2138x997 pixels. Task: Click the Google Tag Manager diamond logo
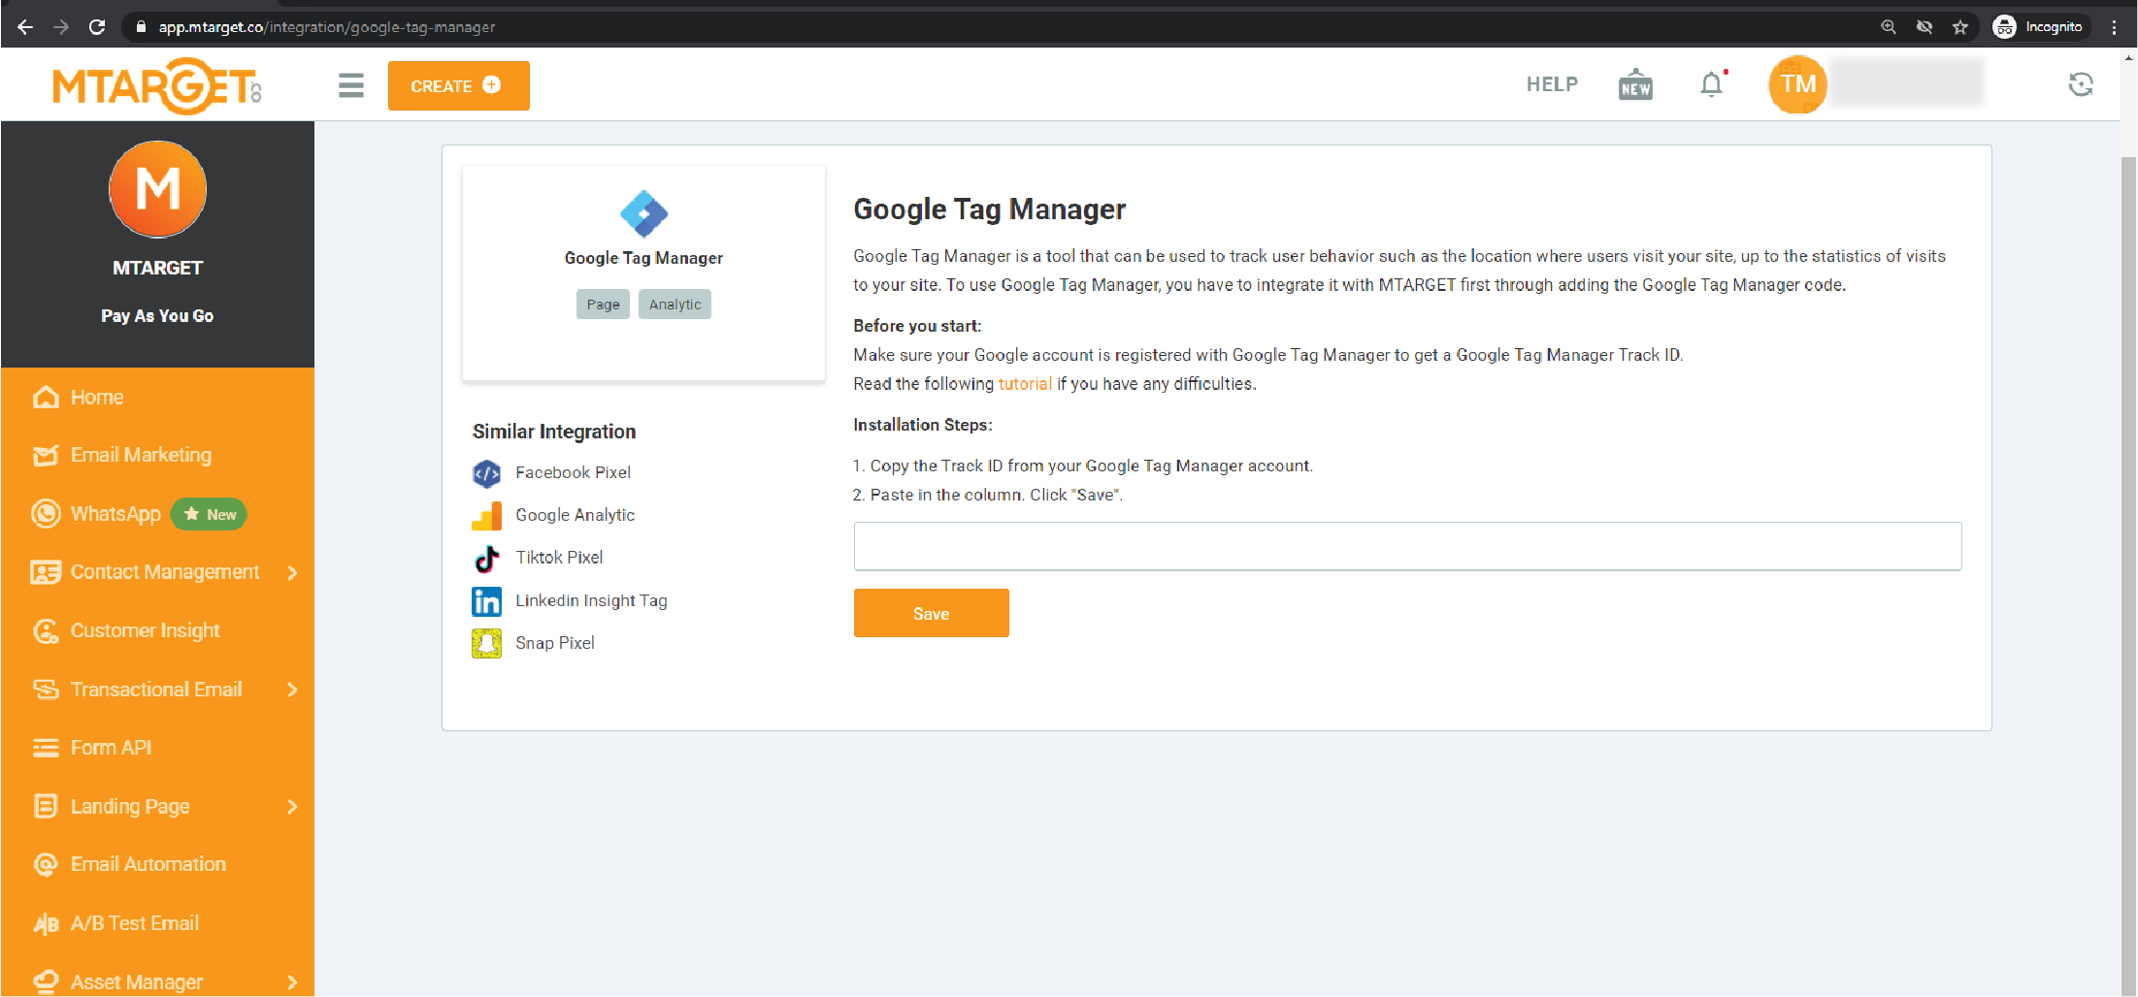pos(643,213)
